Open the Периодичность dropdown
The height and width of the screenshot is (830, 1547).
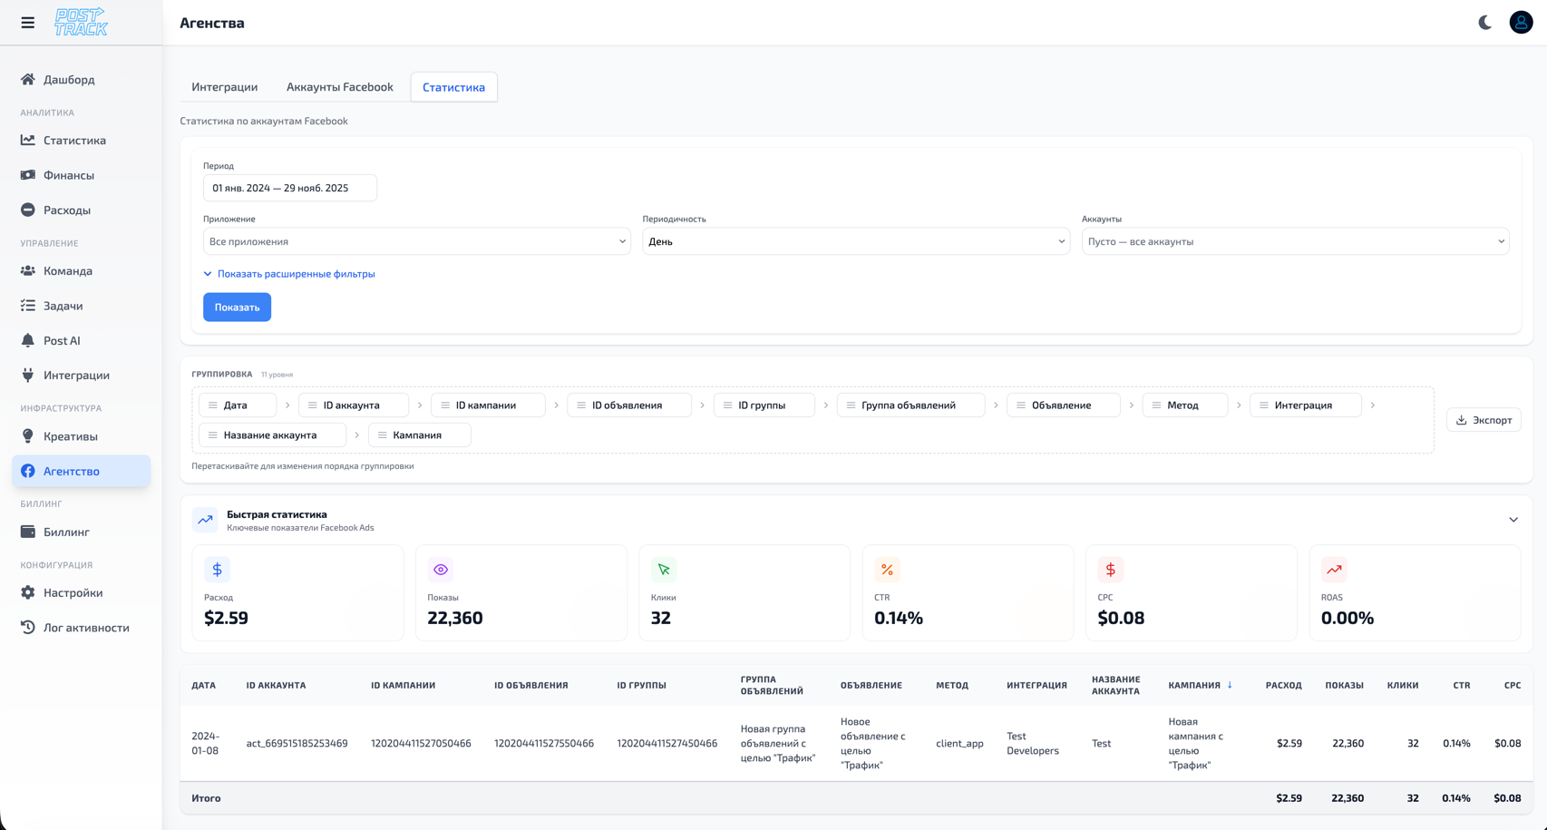pyautogui.click(x=855, y=241)
